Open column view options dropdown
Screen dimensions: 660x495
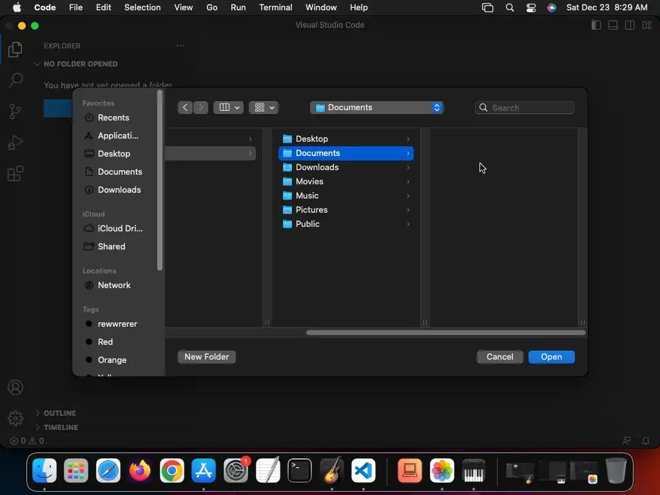[229, 108]
